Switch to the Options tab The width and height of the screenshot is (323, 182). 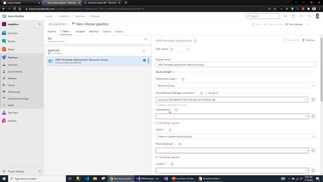[x=107, y=31]
